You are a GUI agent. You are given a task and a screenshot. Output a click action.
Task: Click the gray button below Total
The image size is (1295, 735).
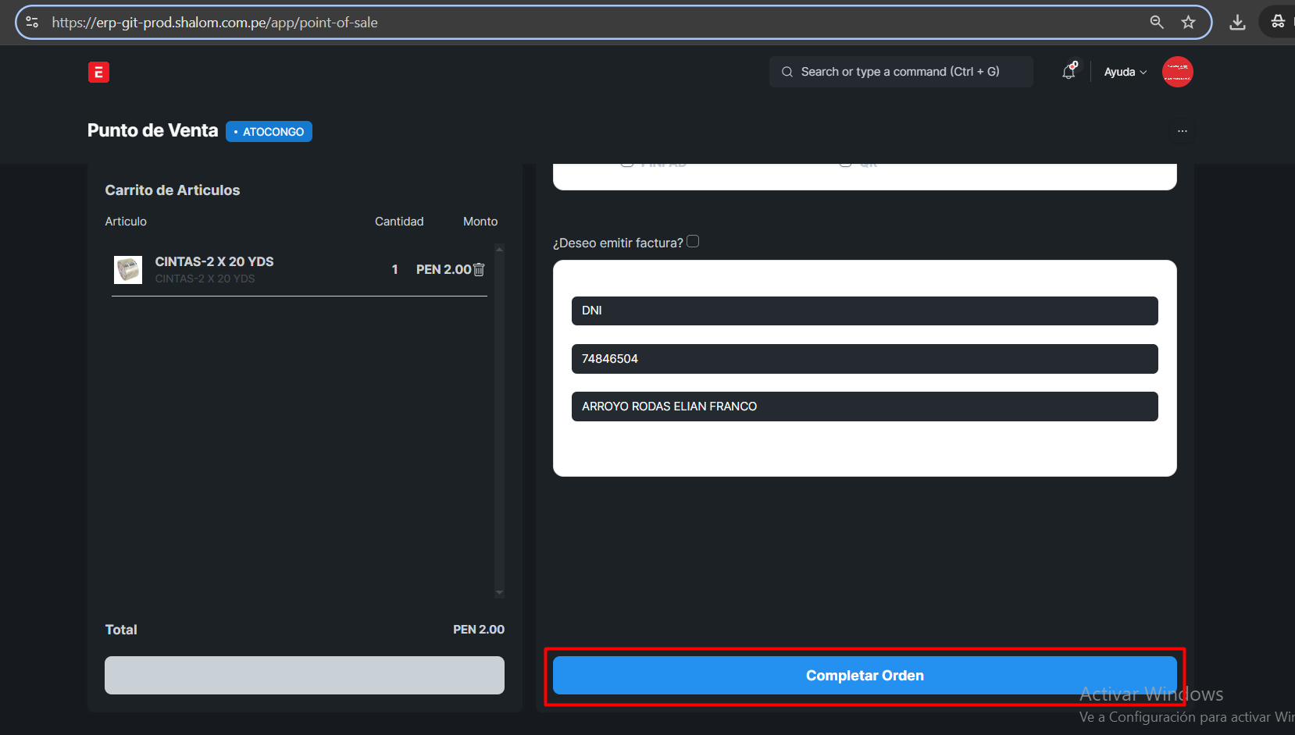coord(305,675)
